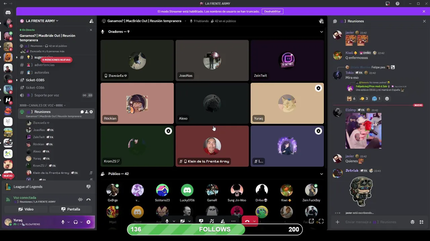Open camera options arrow in stage bar
Image resolution: width=430 pixels, height=241 pixels.
[x=189, y=221]
